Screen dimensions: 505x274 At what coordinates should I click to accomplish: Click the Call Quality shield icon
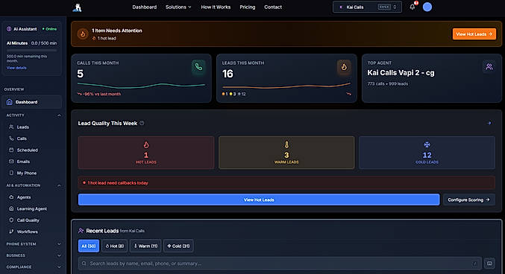[11, 220]
